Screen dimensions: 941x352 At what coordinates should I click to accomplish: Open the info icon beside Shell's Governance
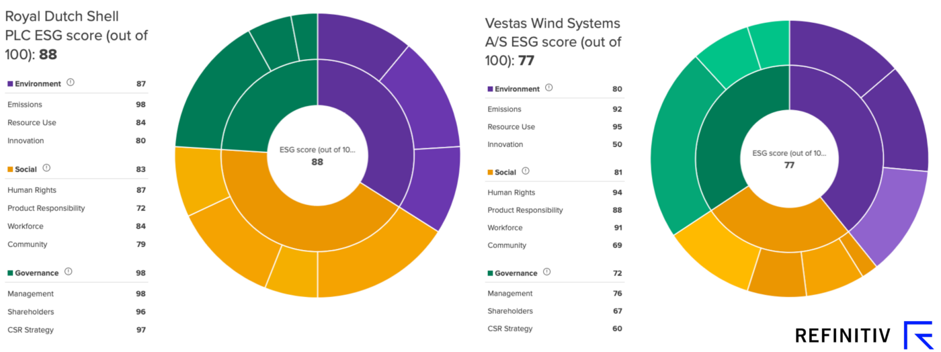coord(68,272)
